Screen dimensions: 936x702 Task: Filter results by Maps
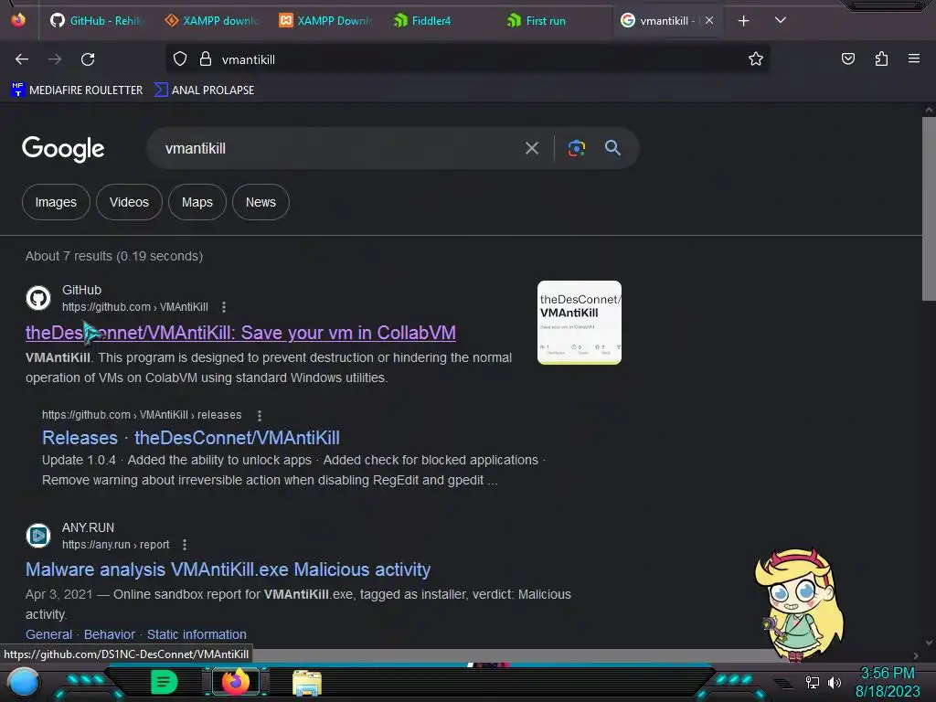(197, 202)
